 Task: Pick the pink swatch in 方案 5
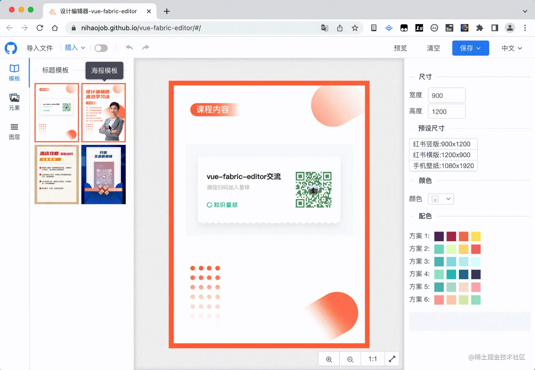476,287
